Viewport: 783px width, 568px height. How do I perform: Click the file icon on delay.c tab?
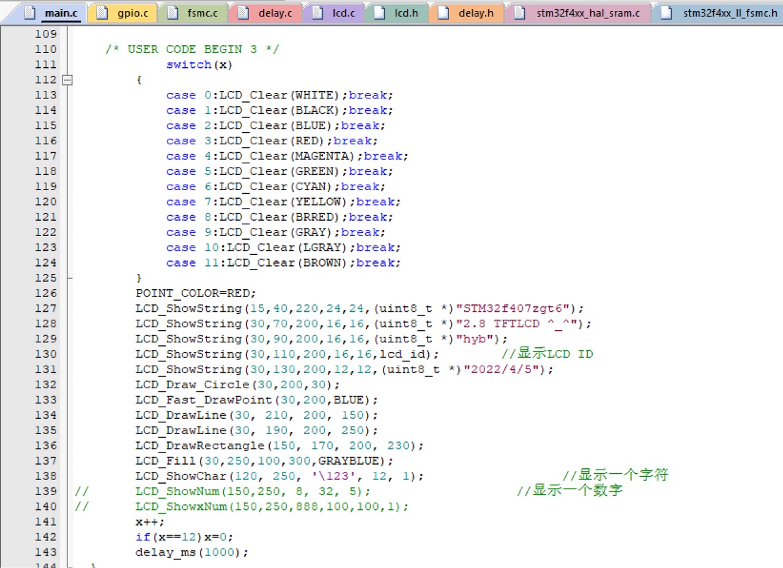(243, 13)
